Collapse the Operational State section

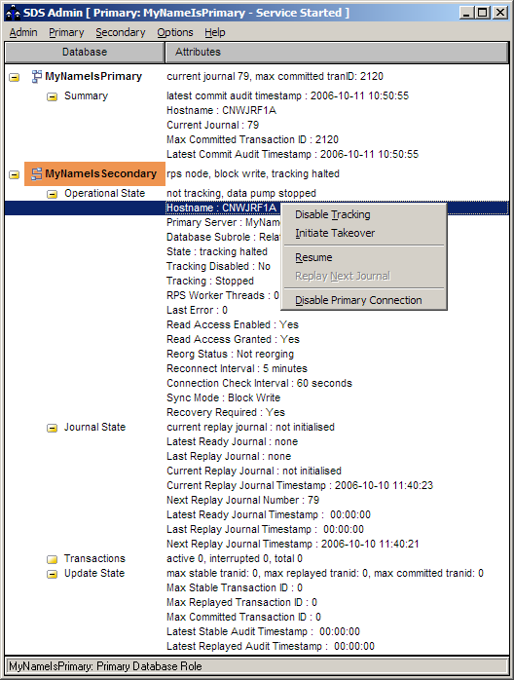coord(52,194)
